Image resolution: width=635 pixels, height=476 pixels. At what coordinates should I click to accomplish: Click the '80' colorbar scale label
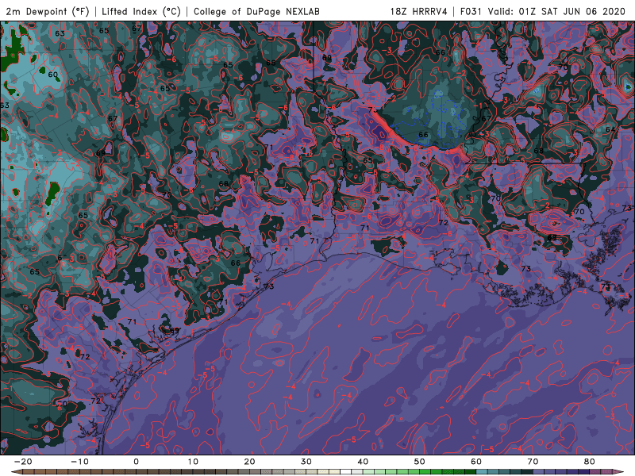pyautogui.click(x=590, y=462)
